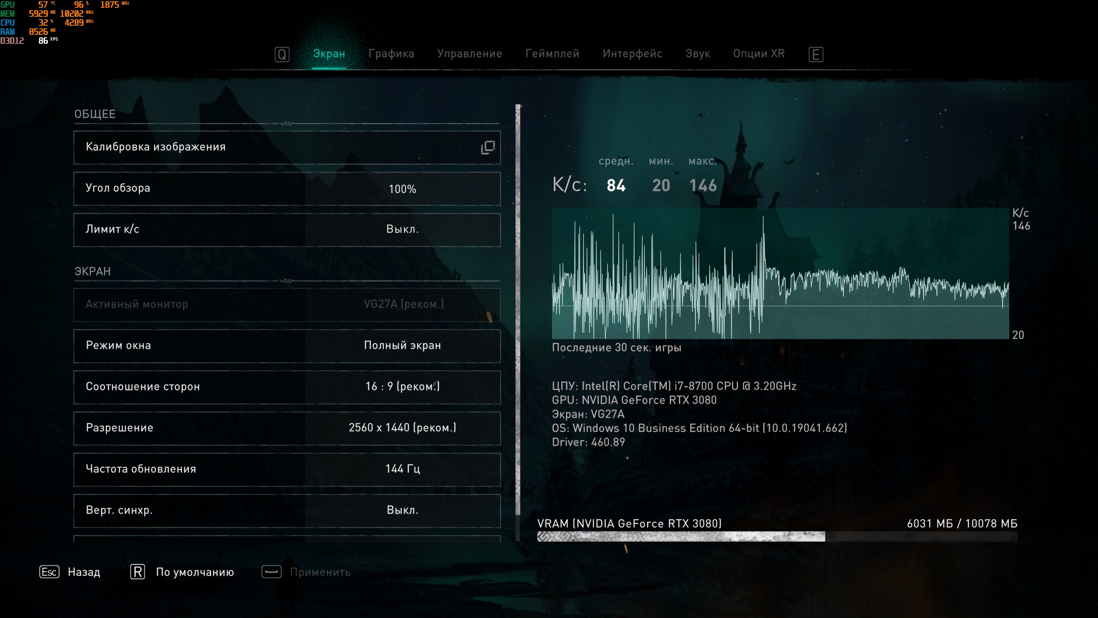Open the Разрешение 2560 x 1440 selector

tap(402, 428)
